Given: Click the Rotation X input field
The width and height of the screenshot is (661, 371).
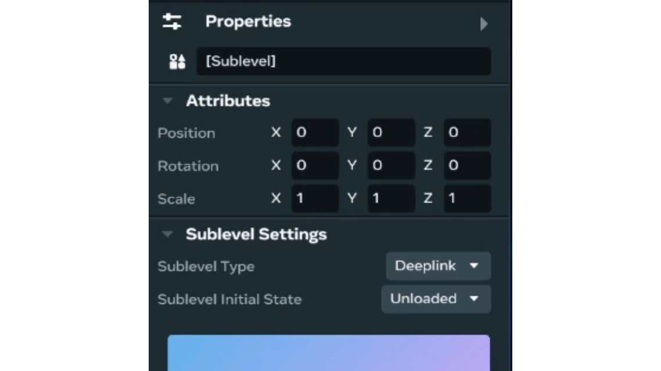Looking at the screenshot, I should [x=315, y=166].
